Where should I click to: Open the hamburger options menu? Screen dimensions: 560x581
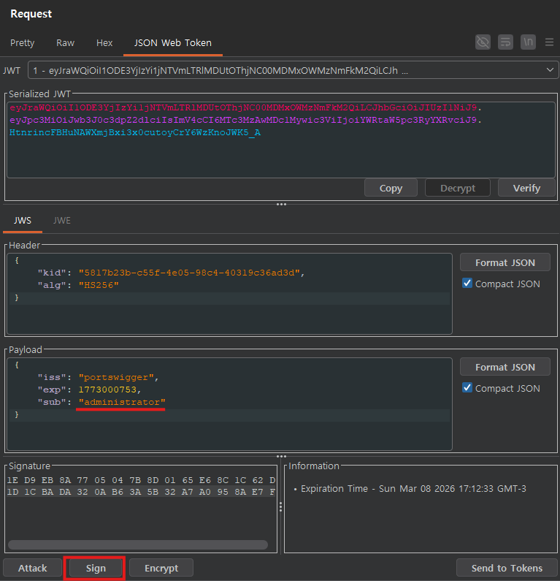point(549,42)
